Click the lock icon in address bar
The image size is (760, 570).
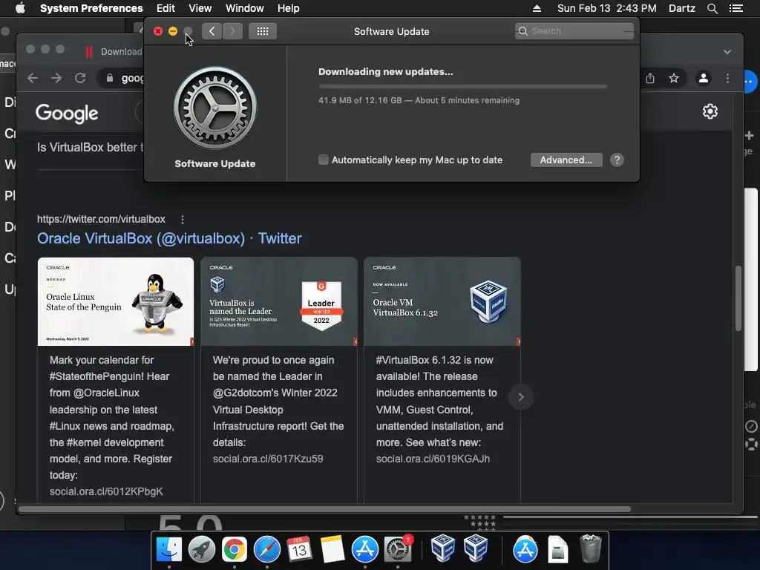110,78
